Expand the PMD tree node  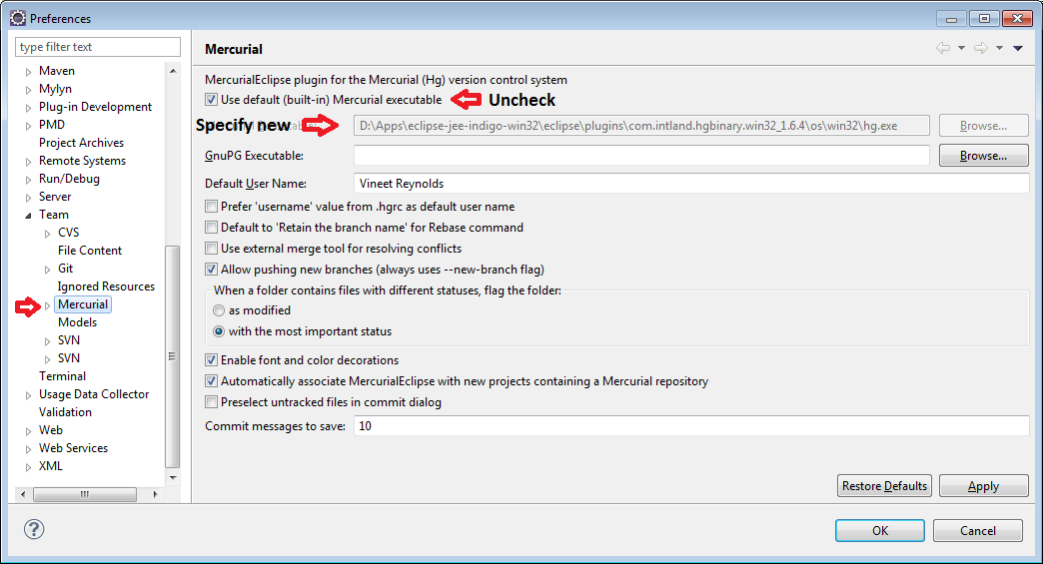pyautogui.click(x=28, y=125)
